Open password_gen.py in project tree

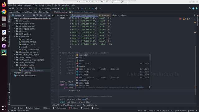pyautogui.click(x=28, y=44)
